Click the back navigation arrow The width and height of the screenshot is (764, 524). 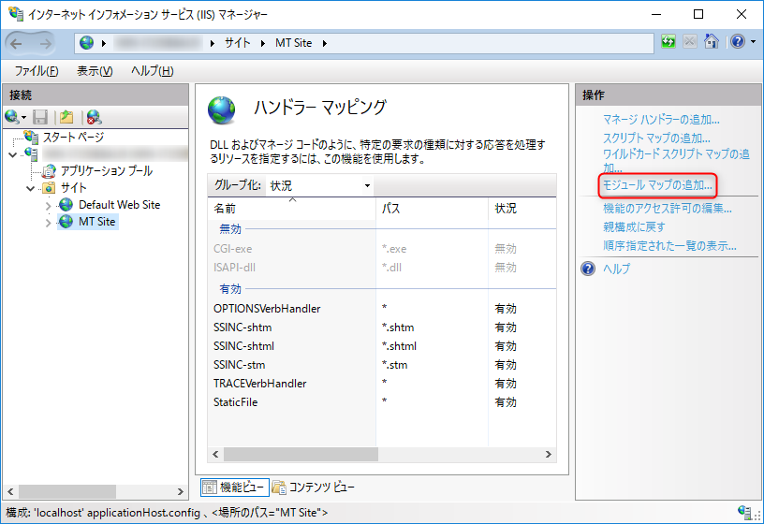point(20,43)
